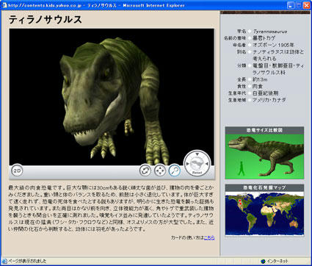Screen dimensions: 312x266
Task: Open the fossil discovery world map
Action: 264,213
